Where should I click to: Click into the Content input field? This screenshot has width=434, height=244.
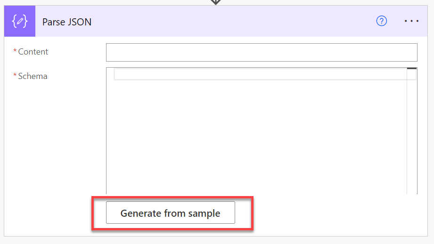[x=262, y=52]
